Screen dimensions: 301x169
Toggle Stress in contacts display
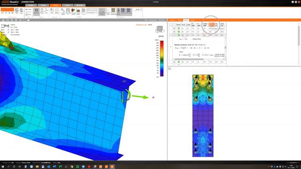point(113,11)
